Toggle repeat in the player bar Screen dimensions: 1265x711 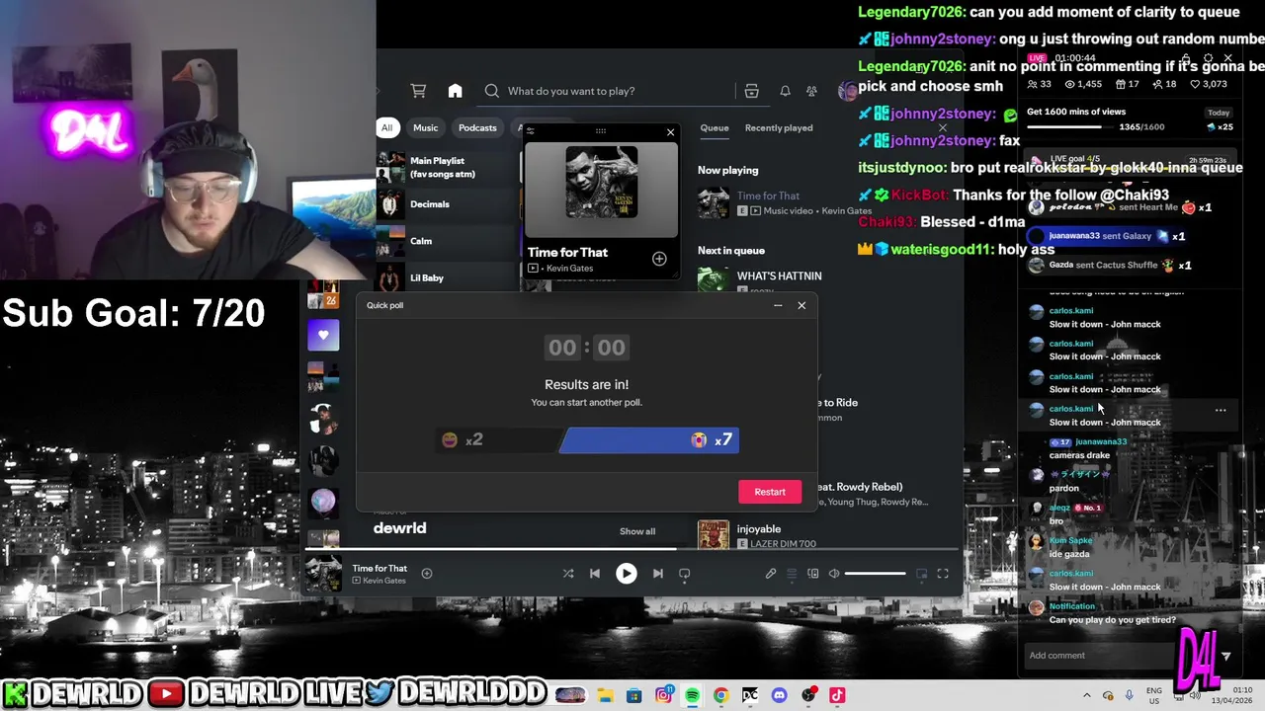point(684,573)
